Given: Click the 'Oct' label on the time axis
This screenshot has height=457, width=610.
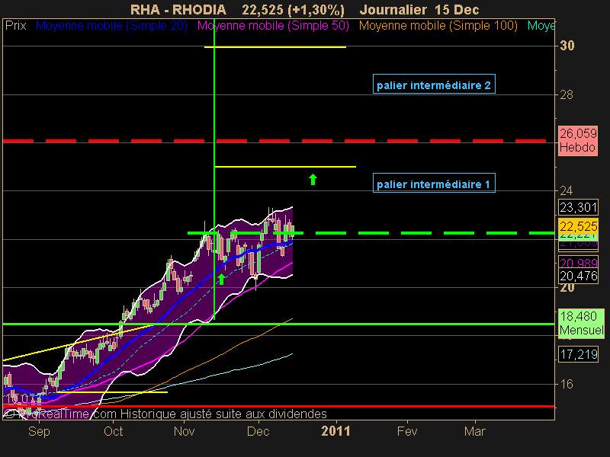Looking at the screenshot, I should (x=113, y=431).
